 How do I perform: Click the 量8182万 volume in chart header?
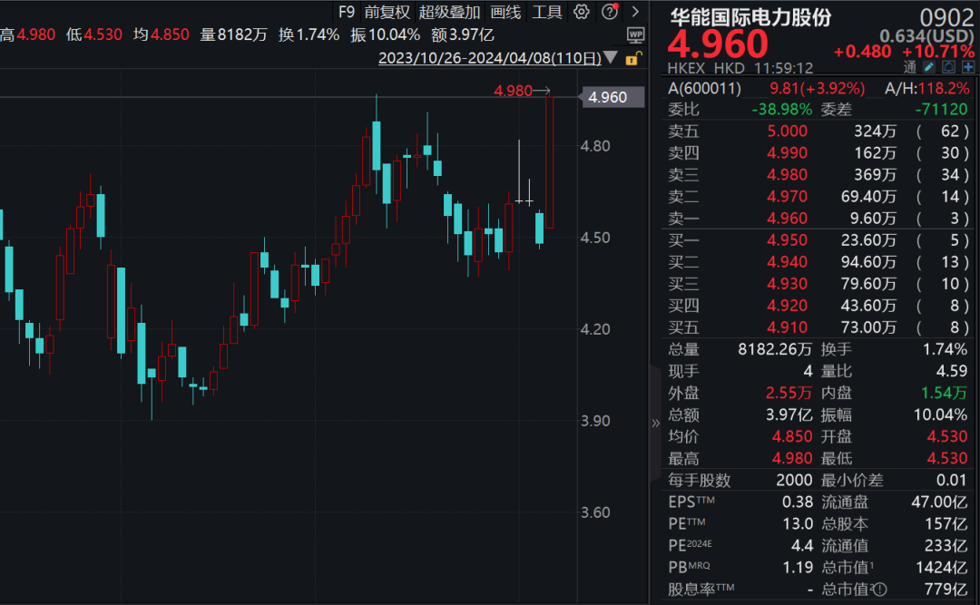click(x=234, y=35)
